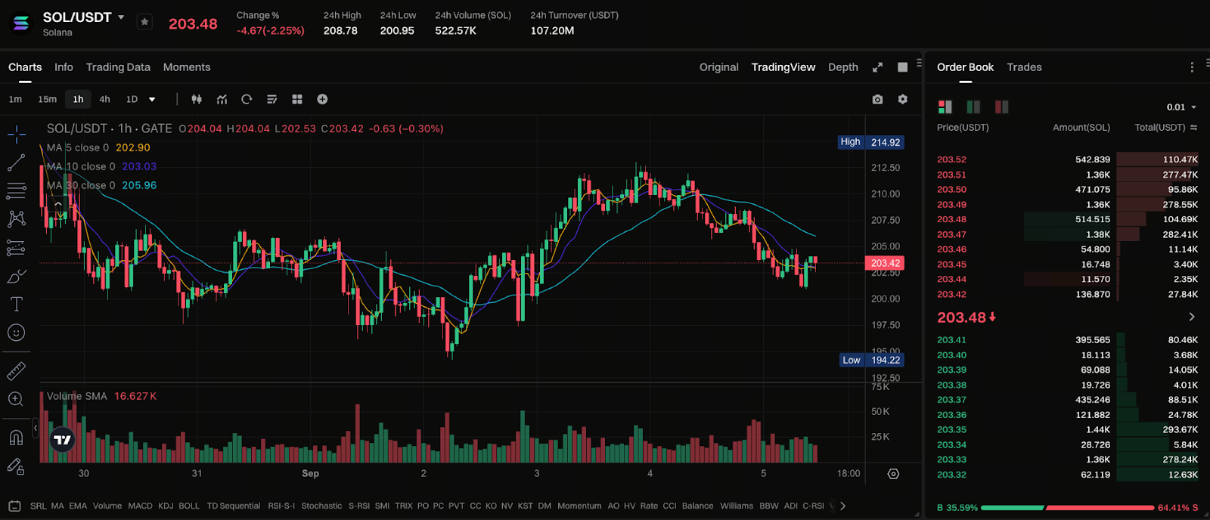Select bid price 203.41 in order book
Screen dimensions: 1210x520
coord(951,340)
